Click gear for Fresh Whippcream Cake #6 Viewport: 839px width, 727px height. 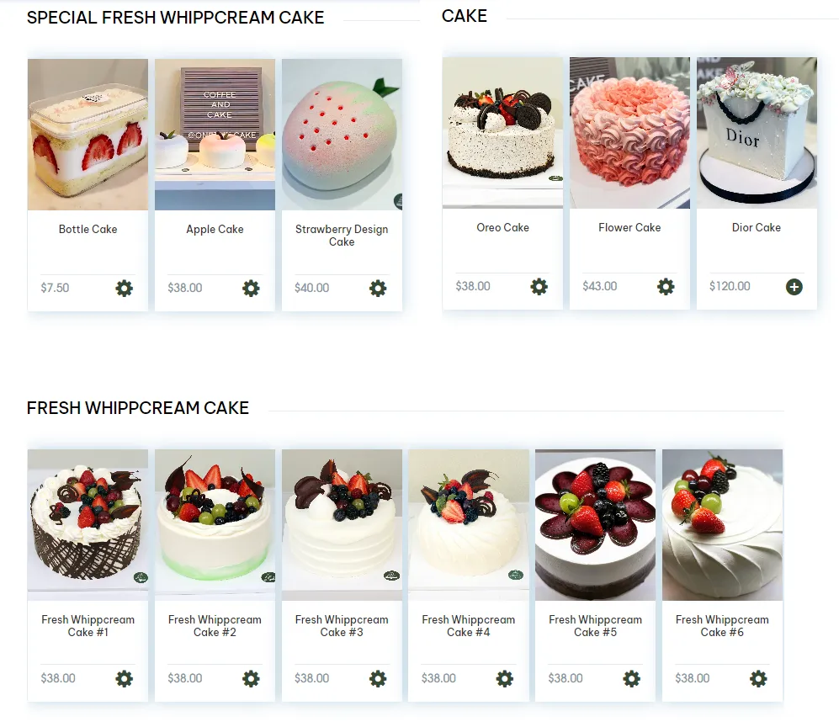(758, 679)
